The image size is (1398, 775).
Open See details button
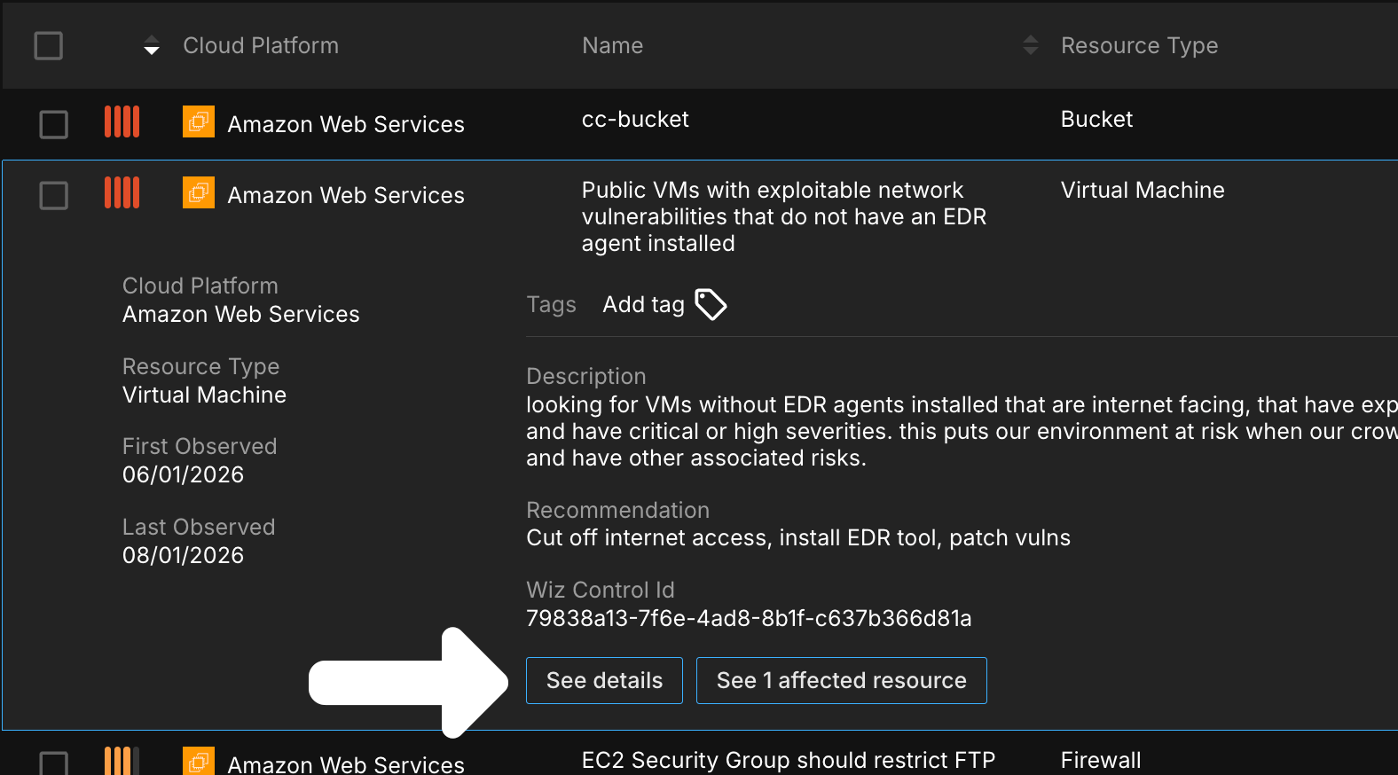coord(604,680)
